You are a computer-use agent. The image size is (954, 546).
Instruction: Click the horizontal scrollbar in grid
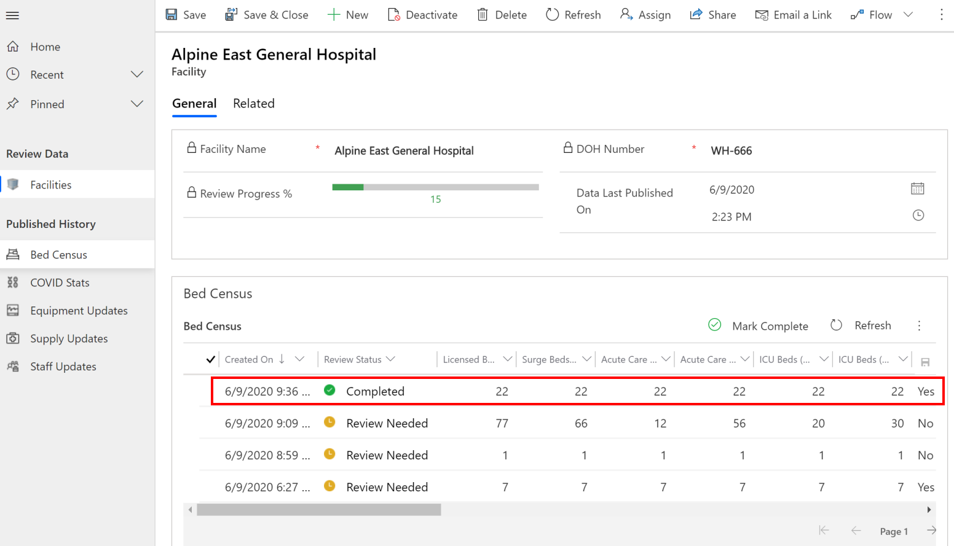coord(318,510)
